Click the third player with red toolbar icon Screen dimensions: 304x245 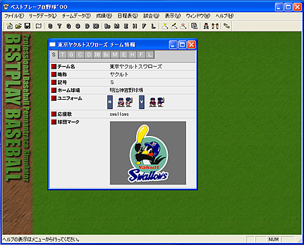[183, 26]
